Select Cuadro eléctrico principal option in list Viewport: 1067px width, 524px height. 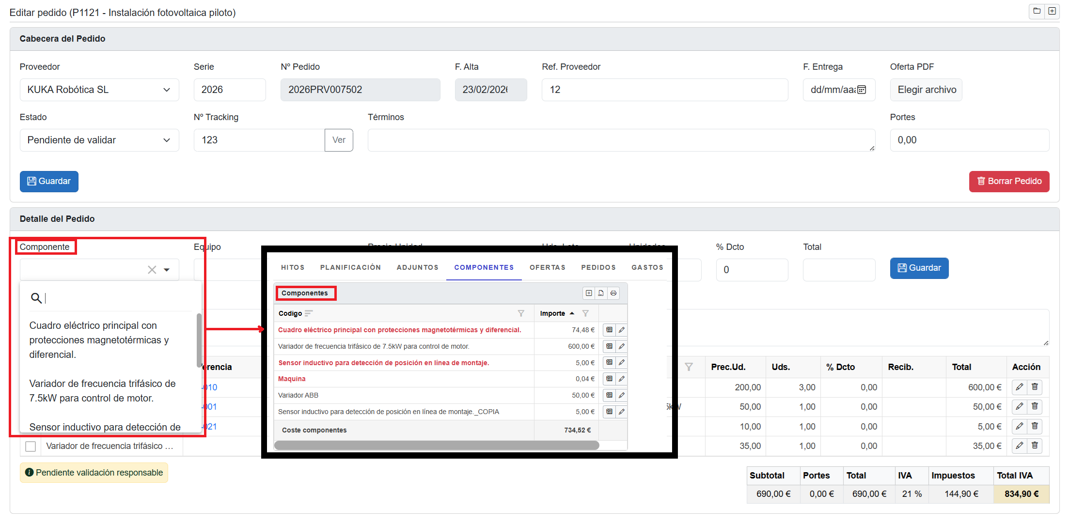click(99, 339)
